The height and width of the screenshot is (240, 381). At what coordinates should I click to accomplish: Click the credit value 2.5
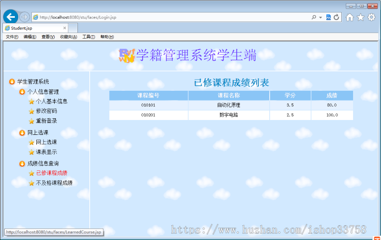point(290,115)
